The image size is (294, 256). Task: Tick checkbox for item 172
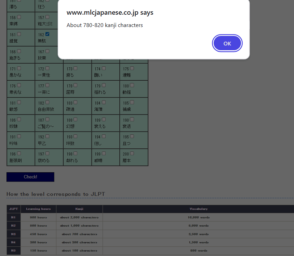47,68
